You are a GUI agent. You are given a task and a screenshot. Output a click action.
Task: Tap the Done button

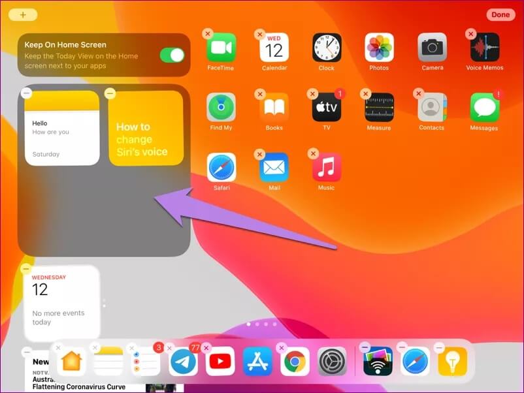500,15
